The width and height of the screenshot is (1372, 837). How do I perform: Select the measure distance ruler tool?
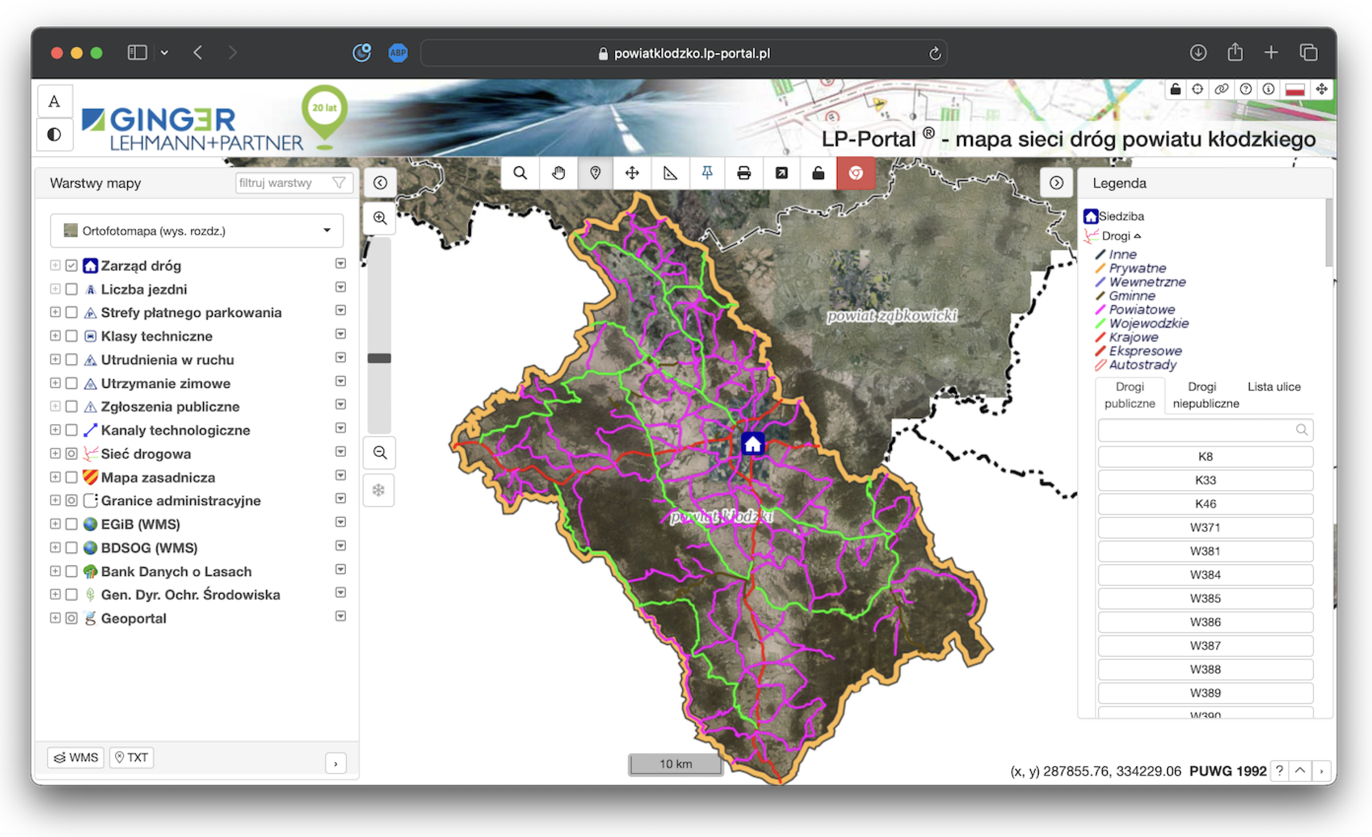click(670, 174)
